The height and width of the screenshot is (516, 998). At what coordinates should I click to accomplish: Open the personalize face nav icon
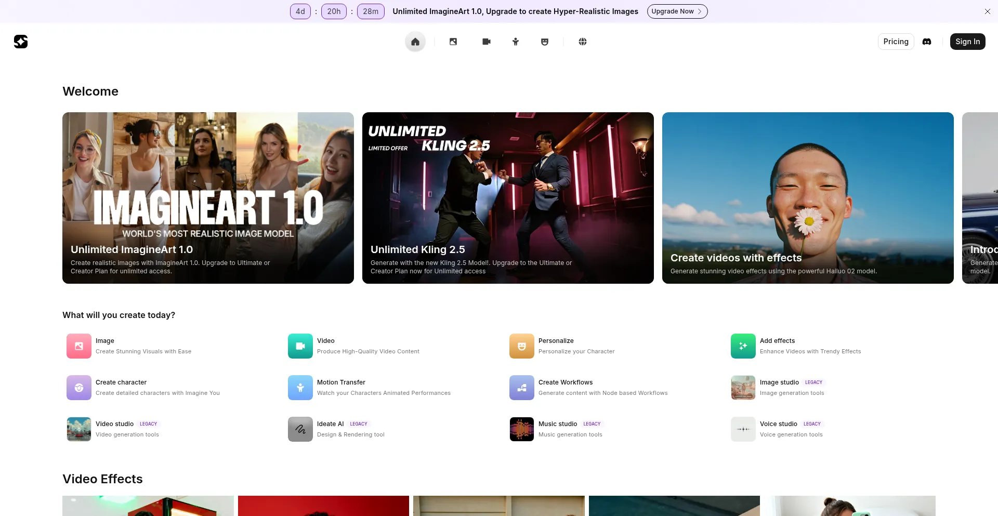click(x=544, y=42)
